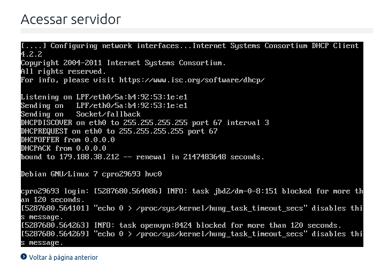Open the Voltar à página anterior link
Screen dimensions: 373x263
point(63,257)
